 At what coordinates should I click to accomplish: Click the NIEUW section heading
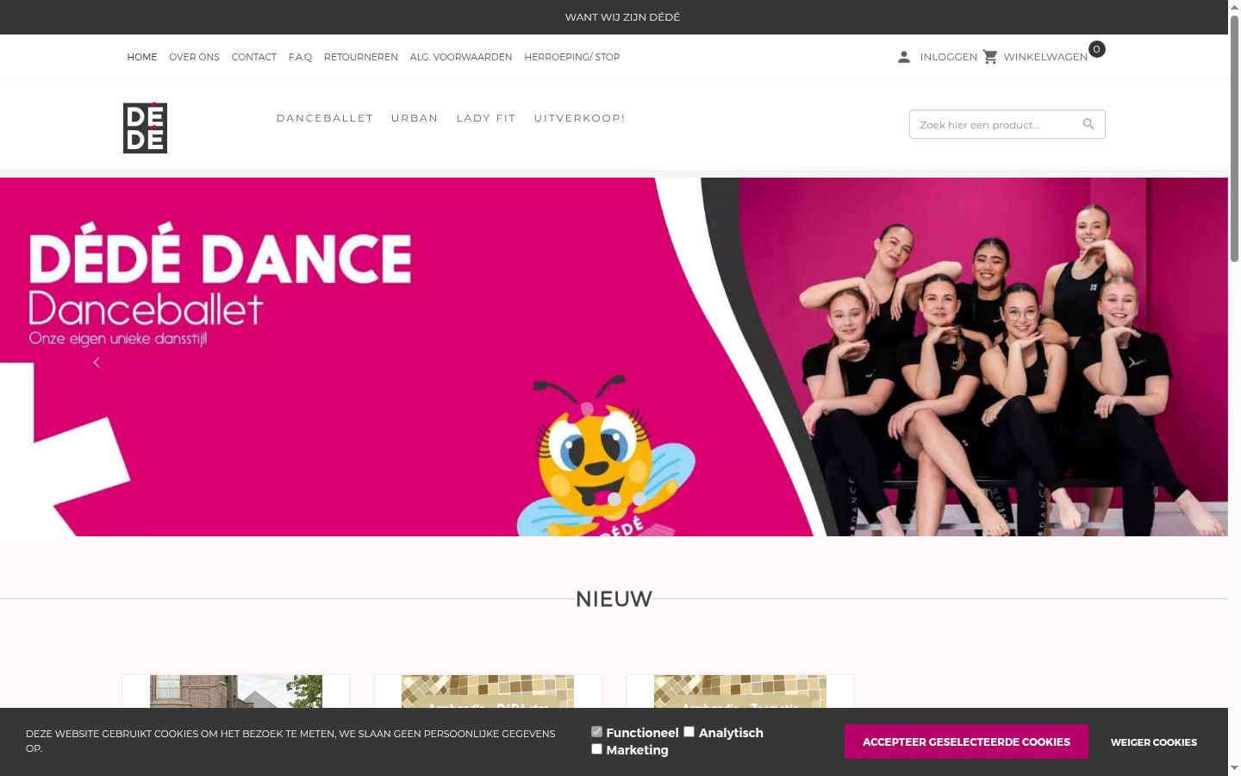click(x=614, y=598)
